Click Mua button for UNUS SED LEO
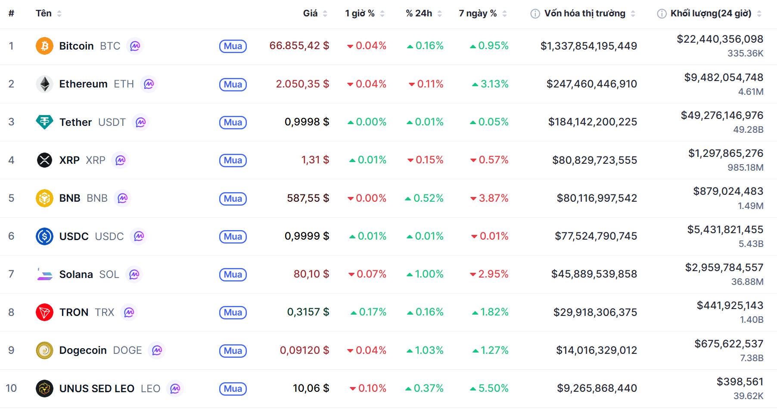777x409 pixels. click(x=233, y=389)
